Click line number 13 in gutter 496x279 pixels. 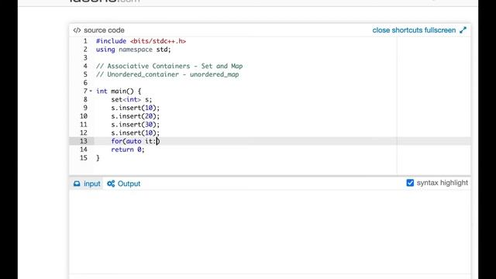point(84,141)
